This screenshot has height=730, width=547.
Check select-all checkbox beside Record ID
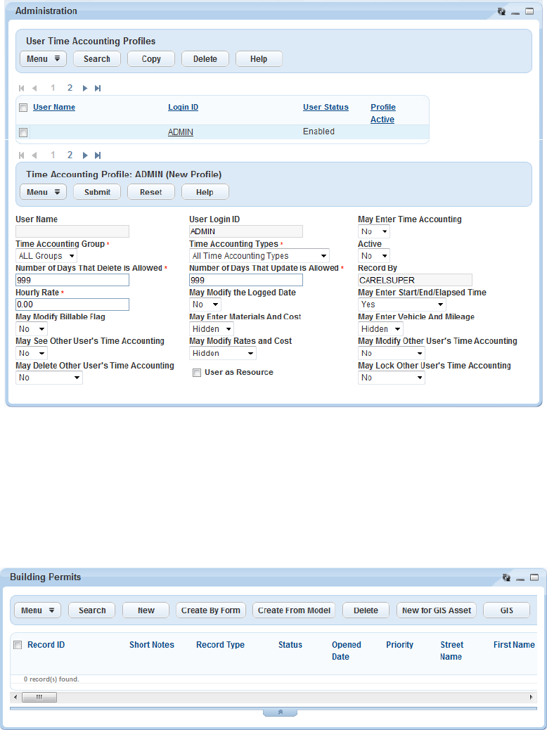pos(18,646)
